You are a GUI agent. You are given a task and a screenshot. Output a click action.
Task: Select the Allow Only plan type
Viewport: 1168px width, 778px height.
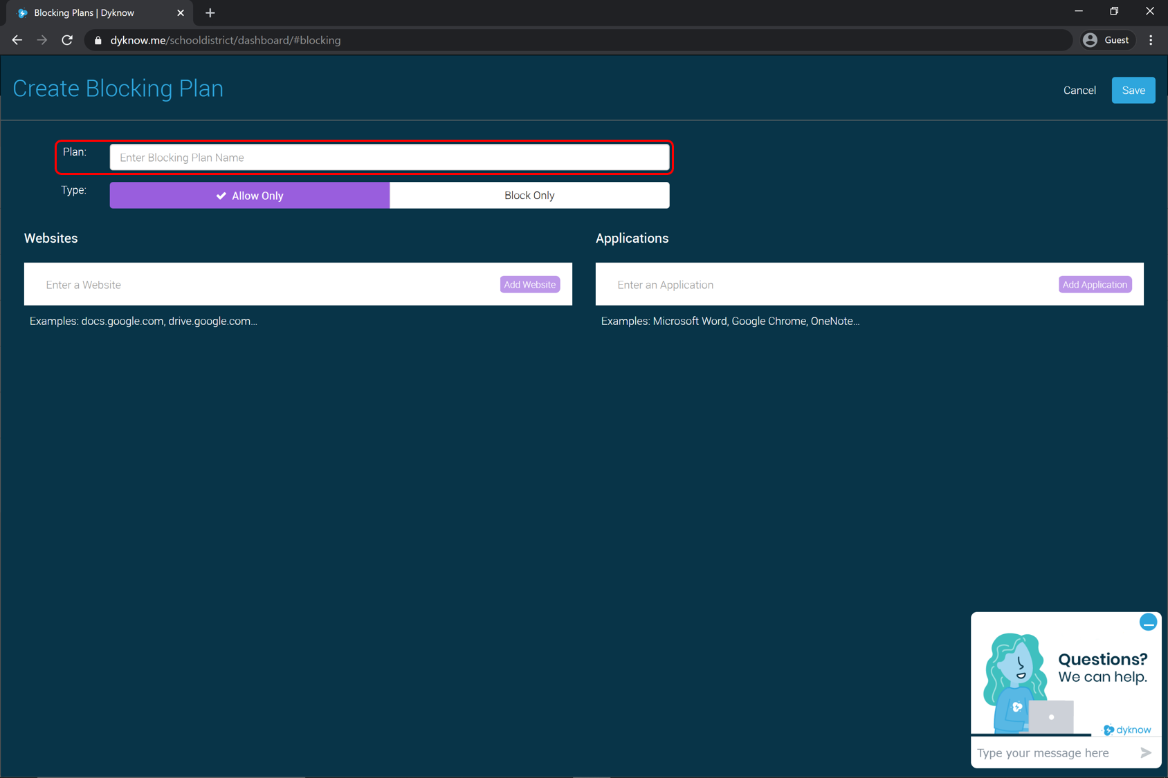tap(250, 196)
